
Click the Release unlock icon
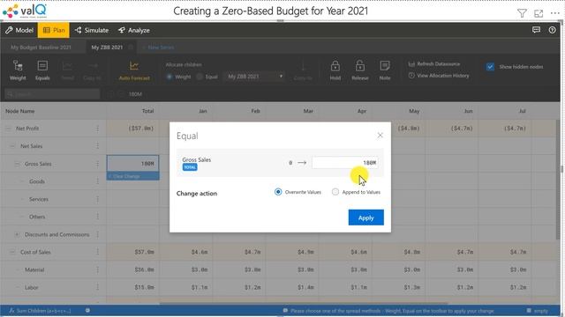tap(359, 70)
